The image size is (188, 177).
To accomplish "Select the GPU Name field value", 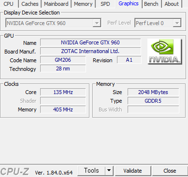I will click(90, 42).
